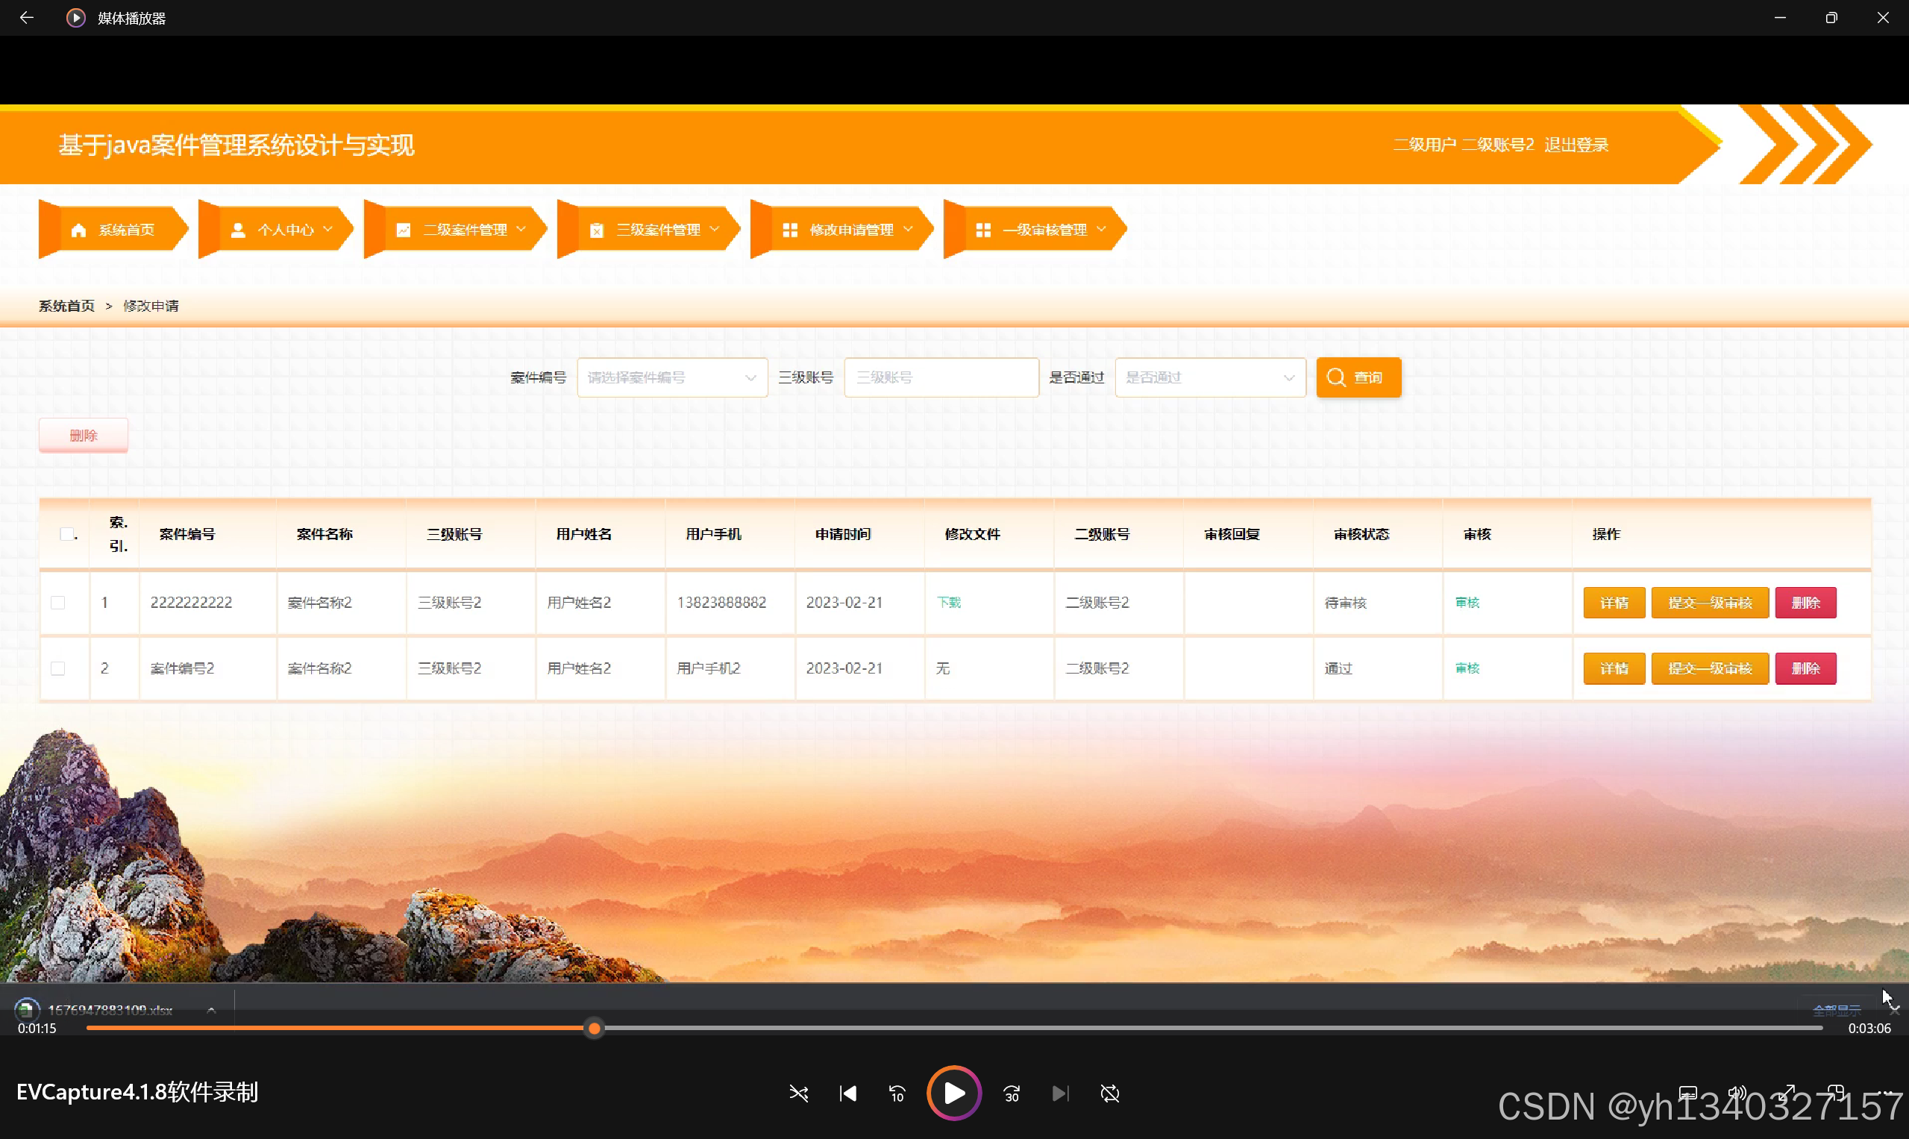The width and height of the screenshot is (1909, 1139).
Task: Open the home page nav item
Action: point(113,230)
